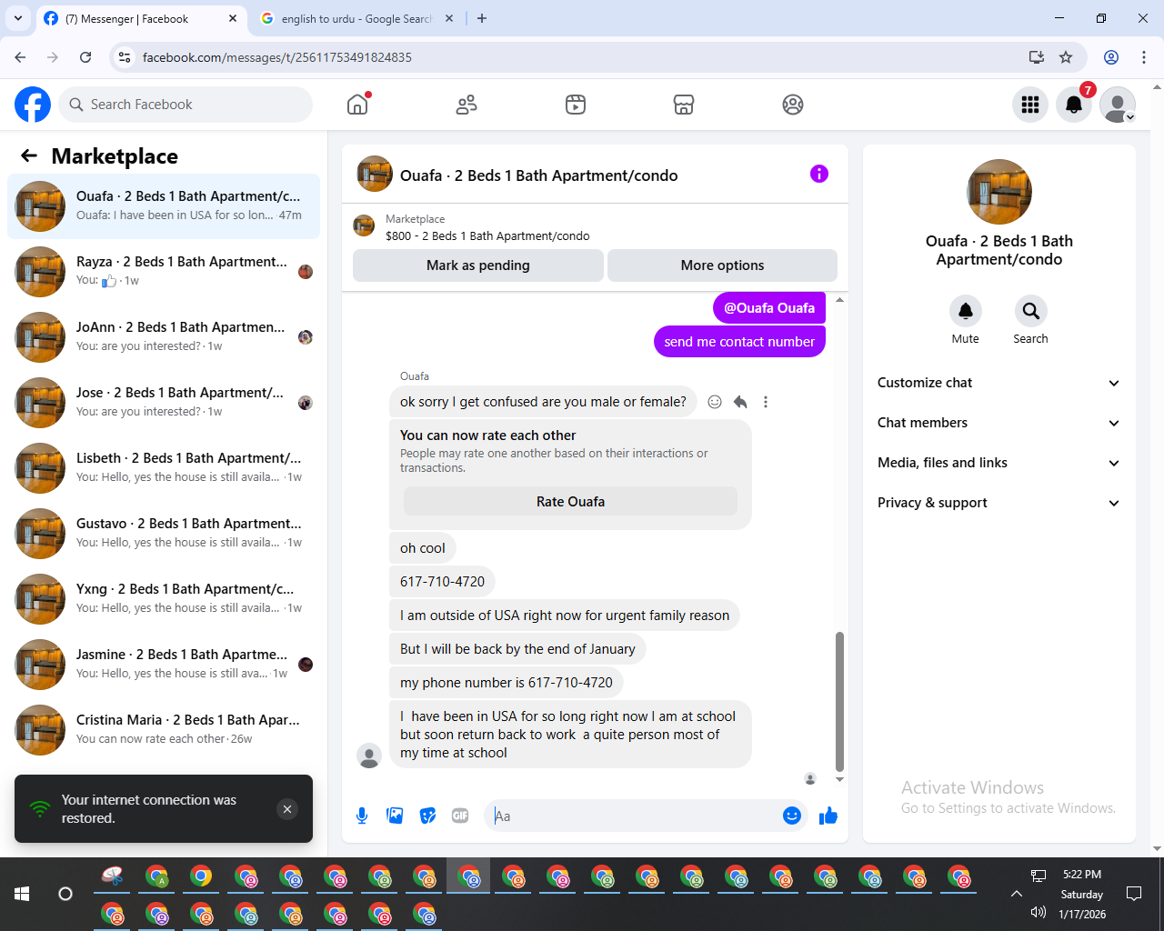This screenshot has height=931, width=1164.
Task: Open Windows Start button
Action: point(22,894)
